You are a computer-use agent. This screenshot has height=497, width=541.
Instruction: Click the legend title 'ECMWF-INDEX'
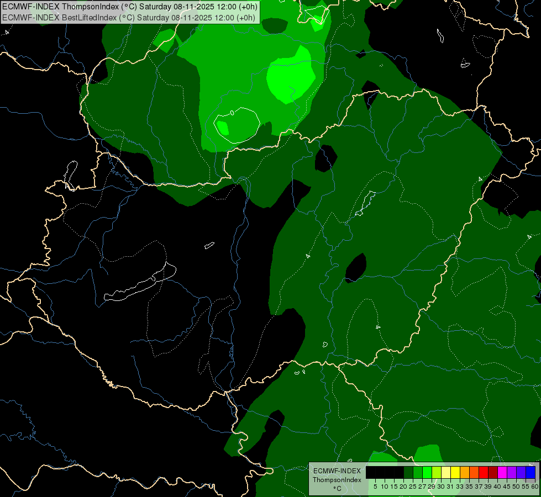(x=337, y=471)
